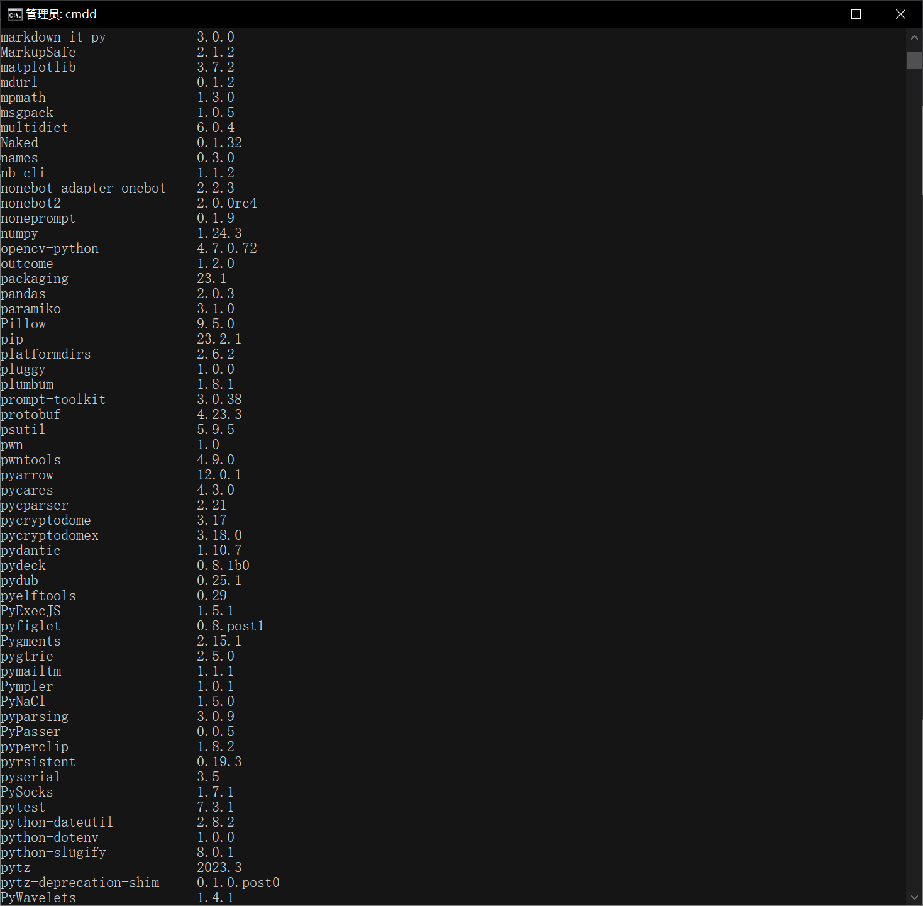
Task: Click pyrsistent version 0.19.3
Action: click(x=219, y=762)
